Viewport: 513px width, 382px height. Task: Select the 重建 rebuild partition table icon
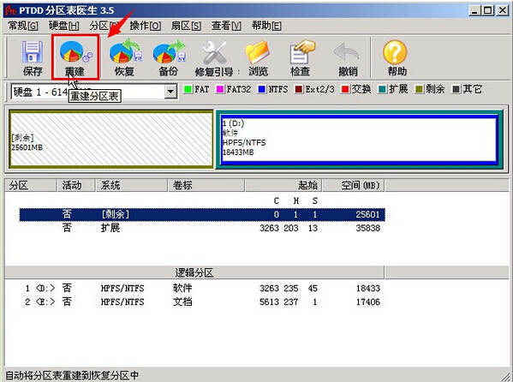(75, 57)
